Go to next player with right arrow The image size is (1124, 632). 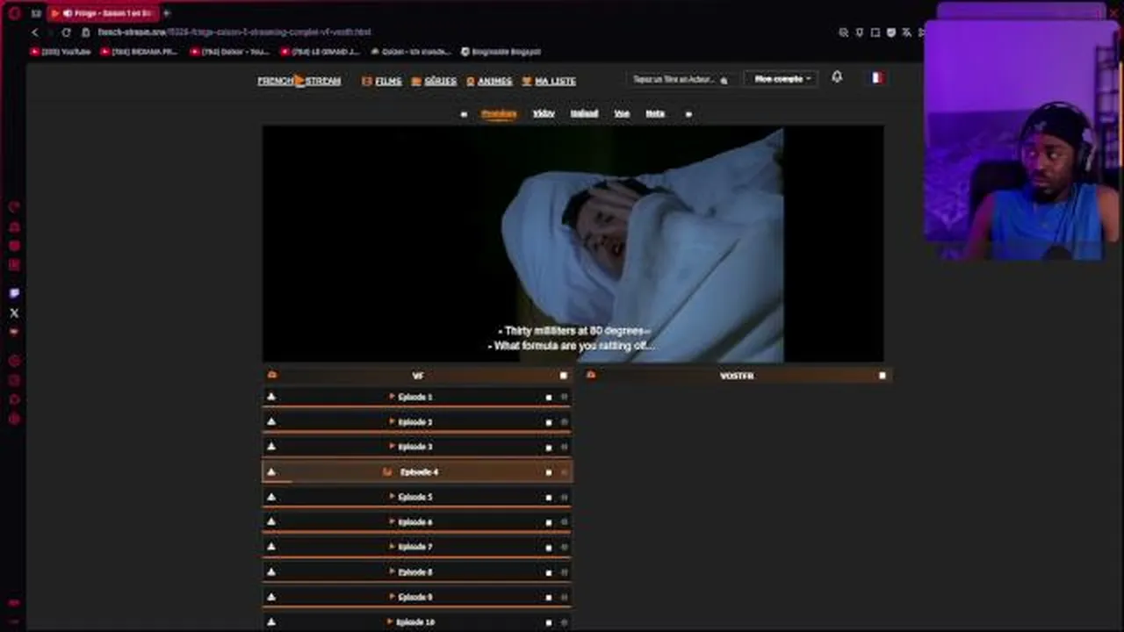pos(688,114)
